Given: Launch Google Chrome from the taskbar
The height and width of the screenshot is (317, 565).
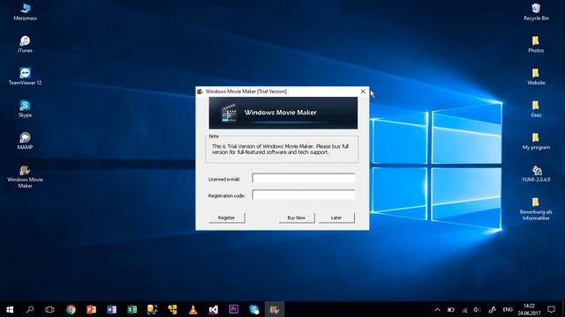Looking at the screenshot, I should 71,309.
